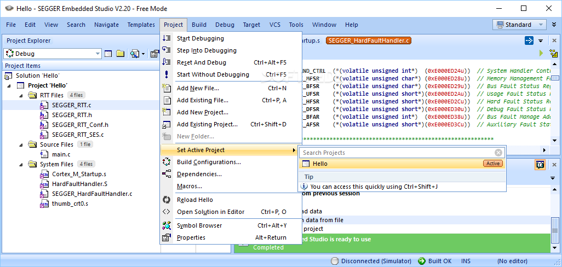The height and width of the screenshot is (267, 562).
Task: Click the blue dotted-arrow icon in editor tab bar
Action: 529,40
